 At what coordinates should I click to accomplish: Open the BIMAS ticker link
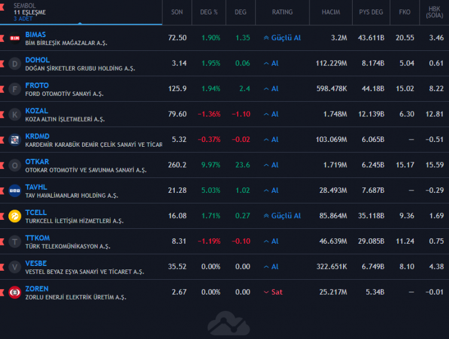(x=35, y=35)
